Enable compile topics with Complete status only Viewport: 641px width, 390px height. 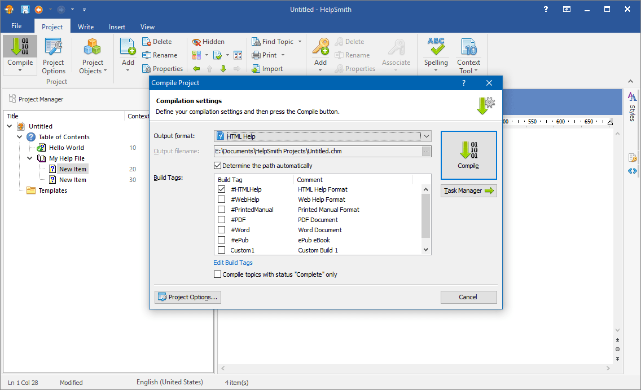tap(217, 274)
